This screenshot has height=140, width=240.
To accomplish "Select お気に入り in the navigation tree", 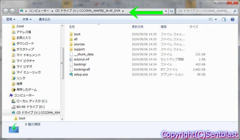I will point(24,38).
